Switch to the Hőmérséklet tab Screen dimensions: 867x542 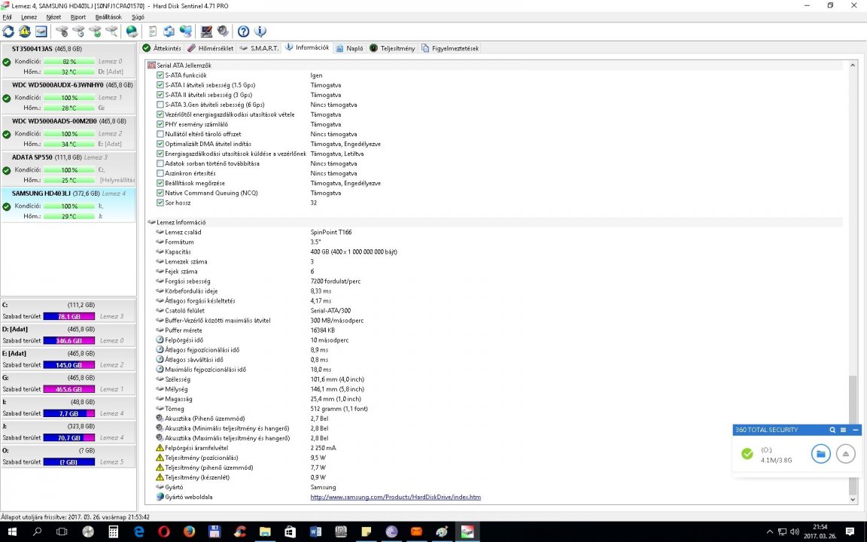coord(211,49)
